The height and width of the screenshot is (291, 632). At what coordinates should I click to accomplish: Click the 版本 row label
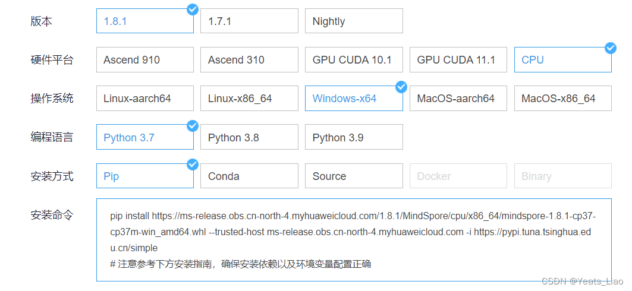pos(42,21)
